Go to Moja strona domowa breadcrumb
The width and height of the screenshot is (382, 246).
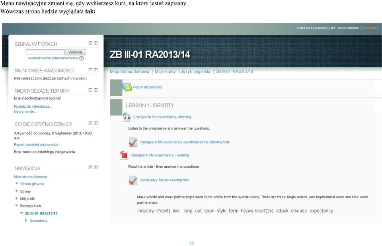pyautogui.click(x=129, y=72)
